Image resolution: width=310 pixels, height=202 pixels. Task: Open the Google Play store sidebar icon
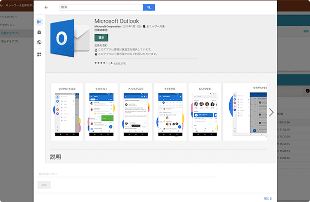click(39, 22)
